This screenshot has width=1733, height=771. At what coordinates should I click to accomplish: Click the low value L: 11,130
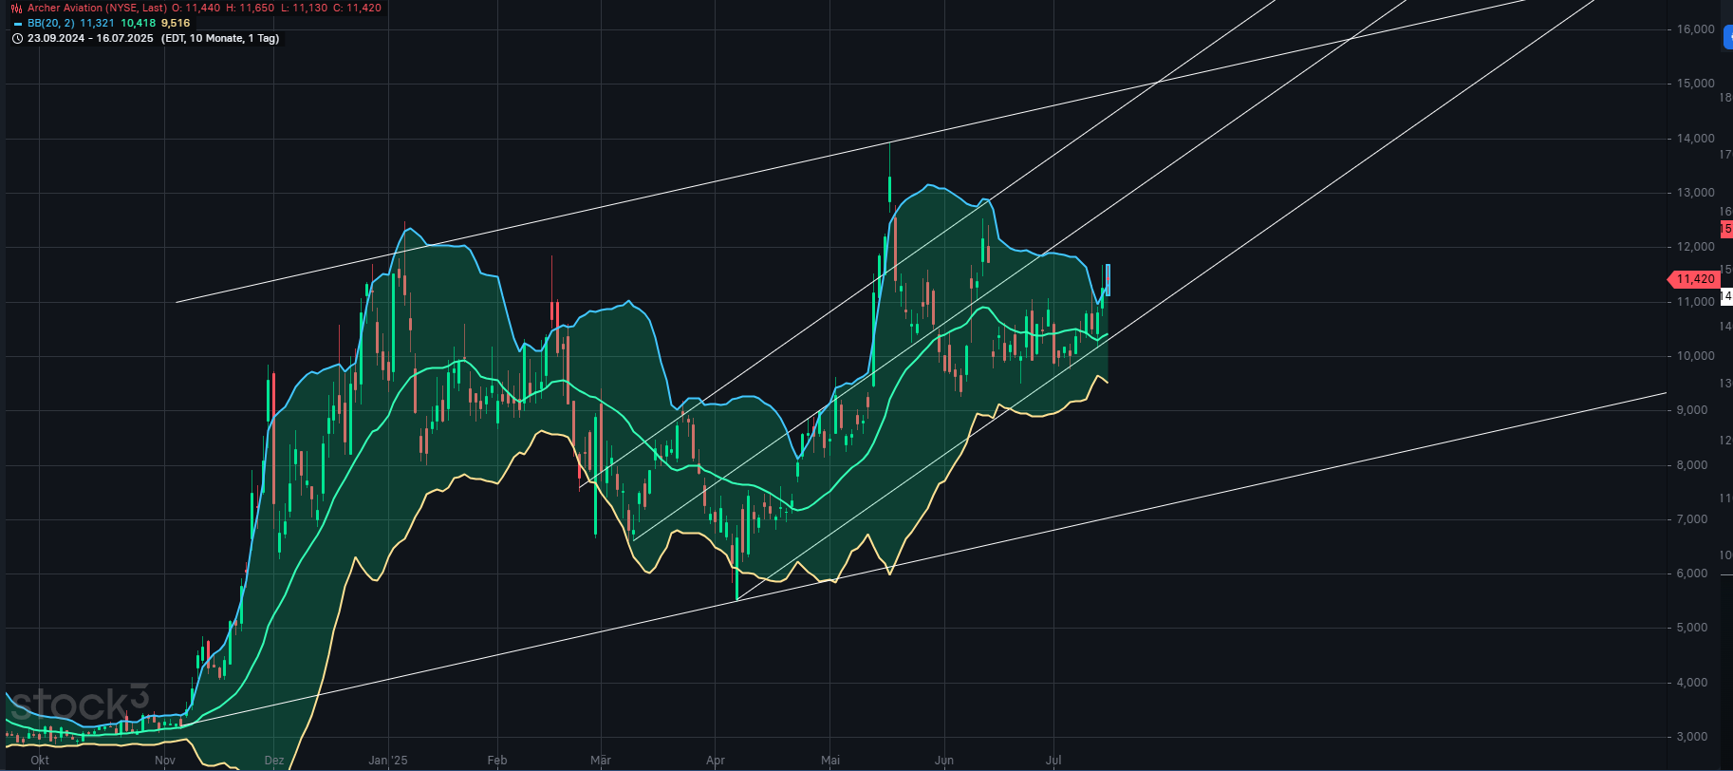click(305, 8)
